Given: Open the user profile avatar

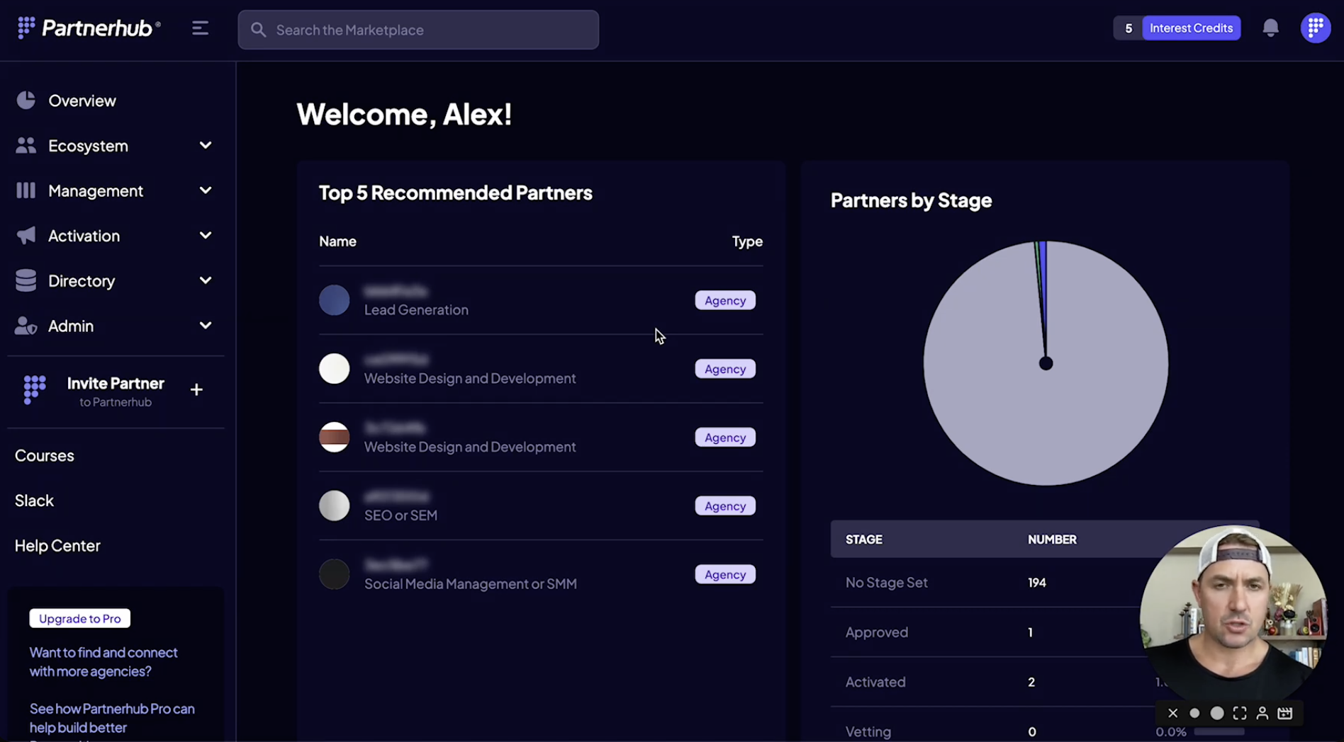Looking at the screenshot, I should [x=1316, y=28].
